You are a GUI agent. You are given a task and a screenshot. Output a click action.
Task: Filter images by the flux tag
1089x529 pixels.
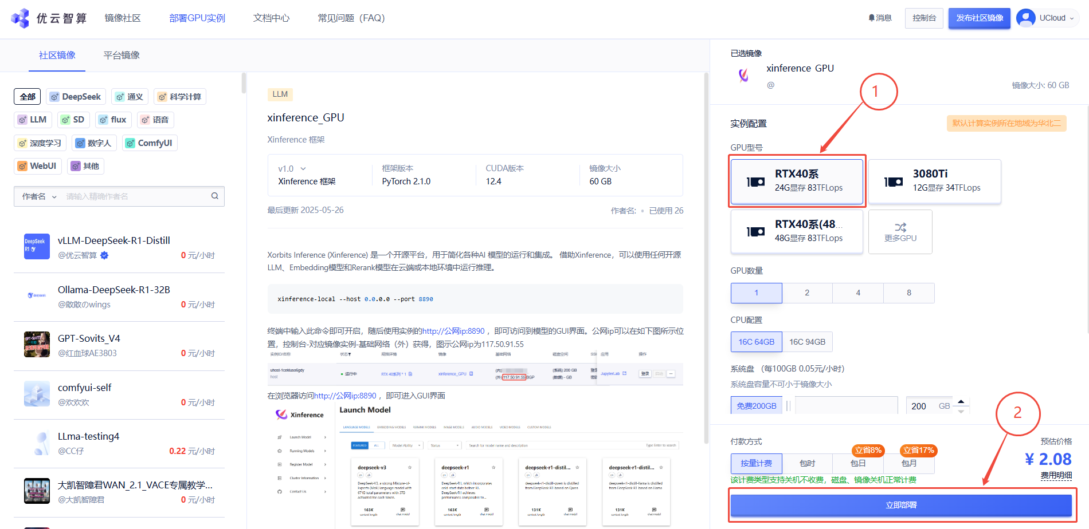[113, 120]
